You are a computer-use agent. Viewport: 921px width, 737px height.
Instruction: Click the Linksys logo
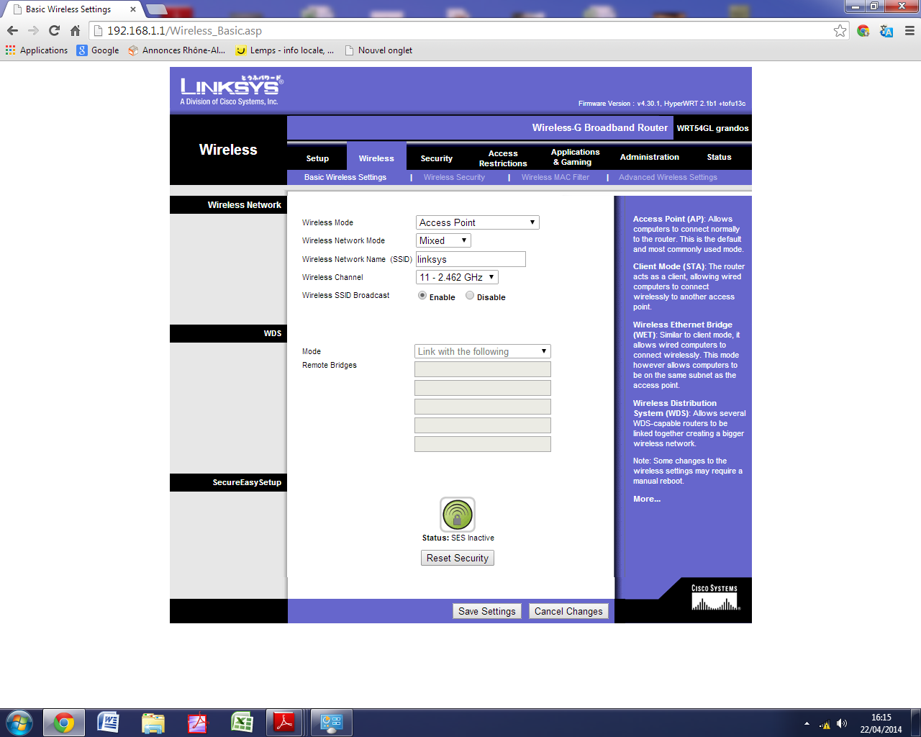[232, 90]
